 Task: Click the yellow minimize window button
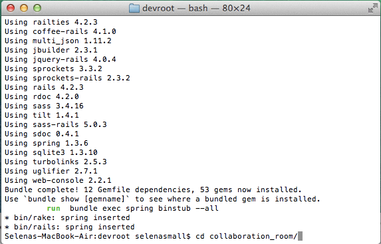click(24, 8)
